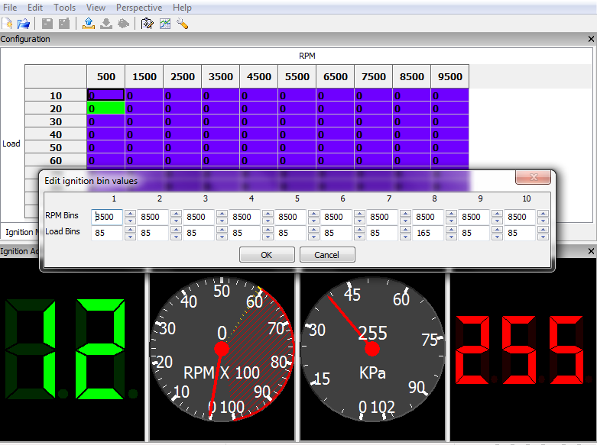The height and width of the screenshot is (445, 597).
Task: Click the Load Bins field for bin 6
Action: click(336, 233)
